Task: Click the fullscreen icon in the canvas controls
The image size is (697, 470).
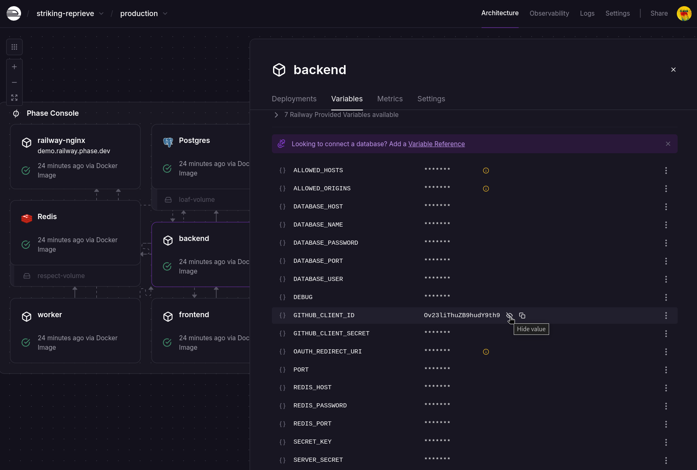Action: click(x=14, y=98)
